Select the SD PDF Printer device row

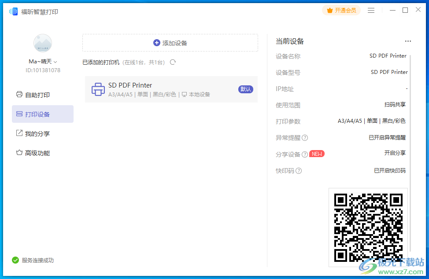point(171,89)
